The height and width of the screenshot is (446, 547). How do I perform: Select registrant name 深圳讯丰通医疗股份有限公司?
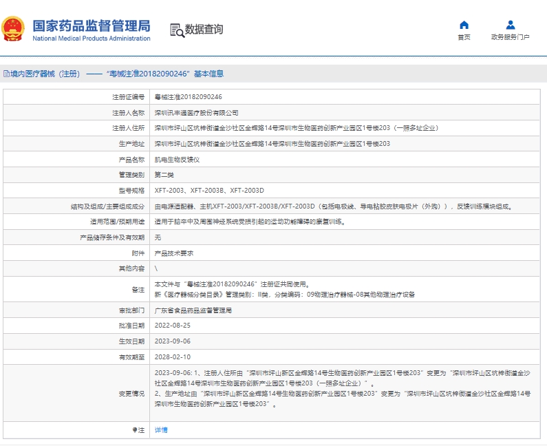196,113
